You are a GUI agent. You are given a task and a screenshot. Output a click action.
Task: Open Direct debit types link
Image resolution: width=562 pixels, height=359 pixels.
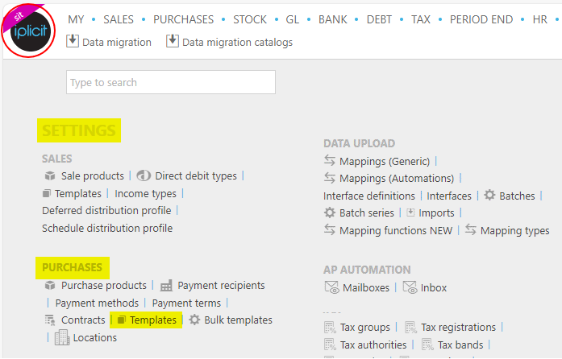196,175
